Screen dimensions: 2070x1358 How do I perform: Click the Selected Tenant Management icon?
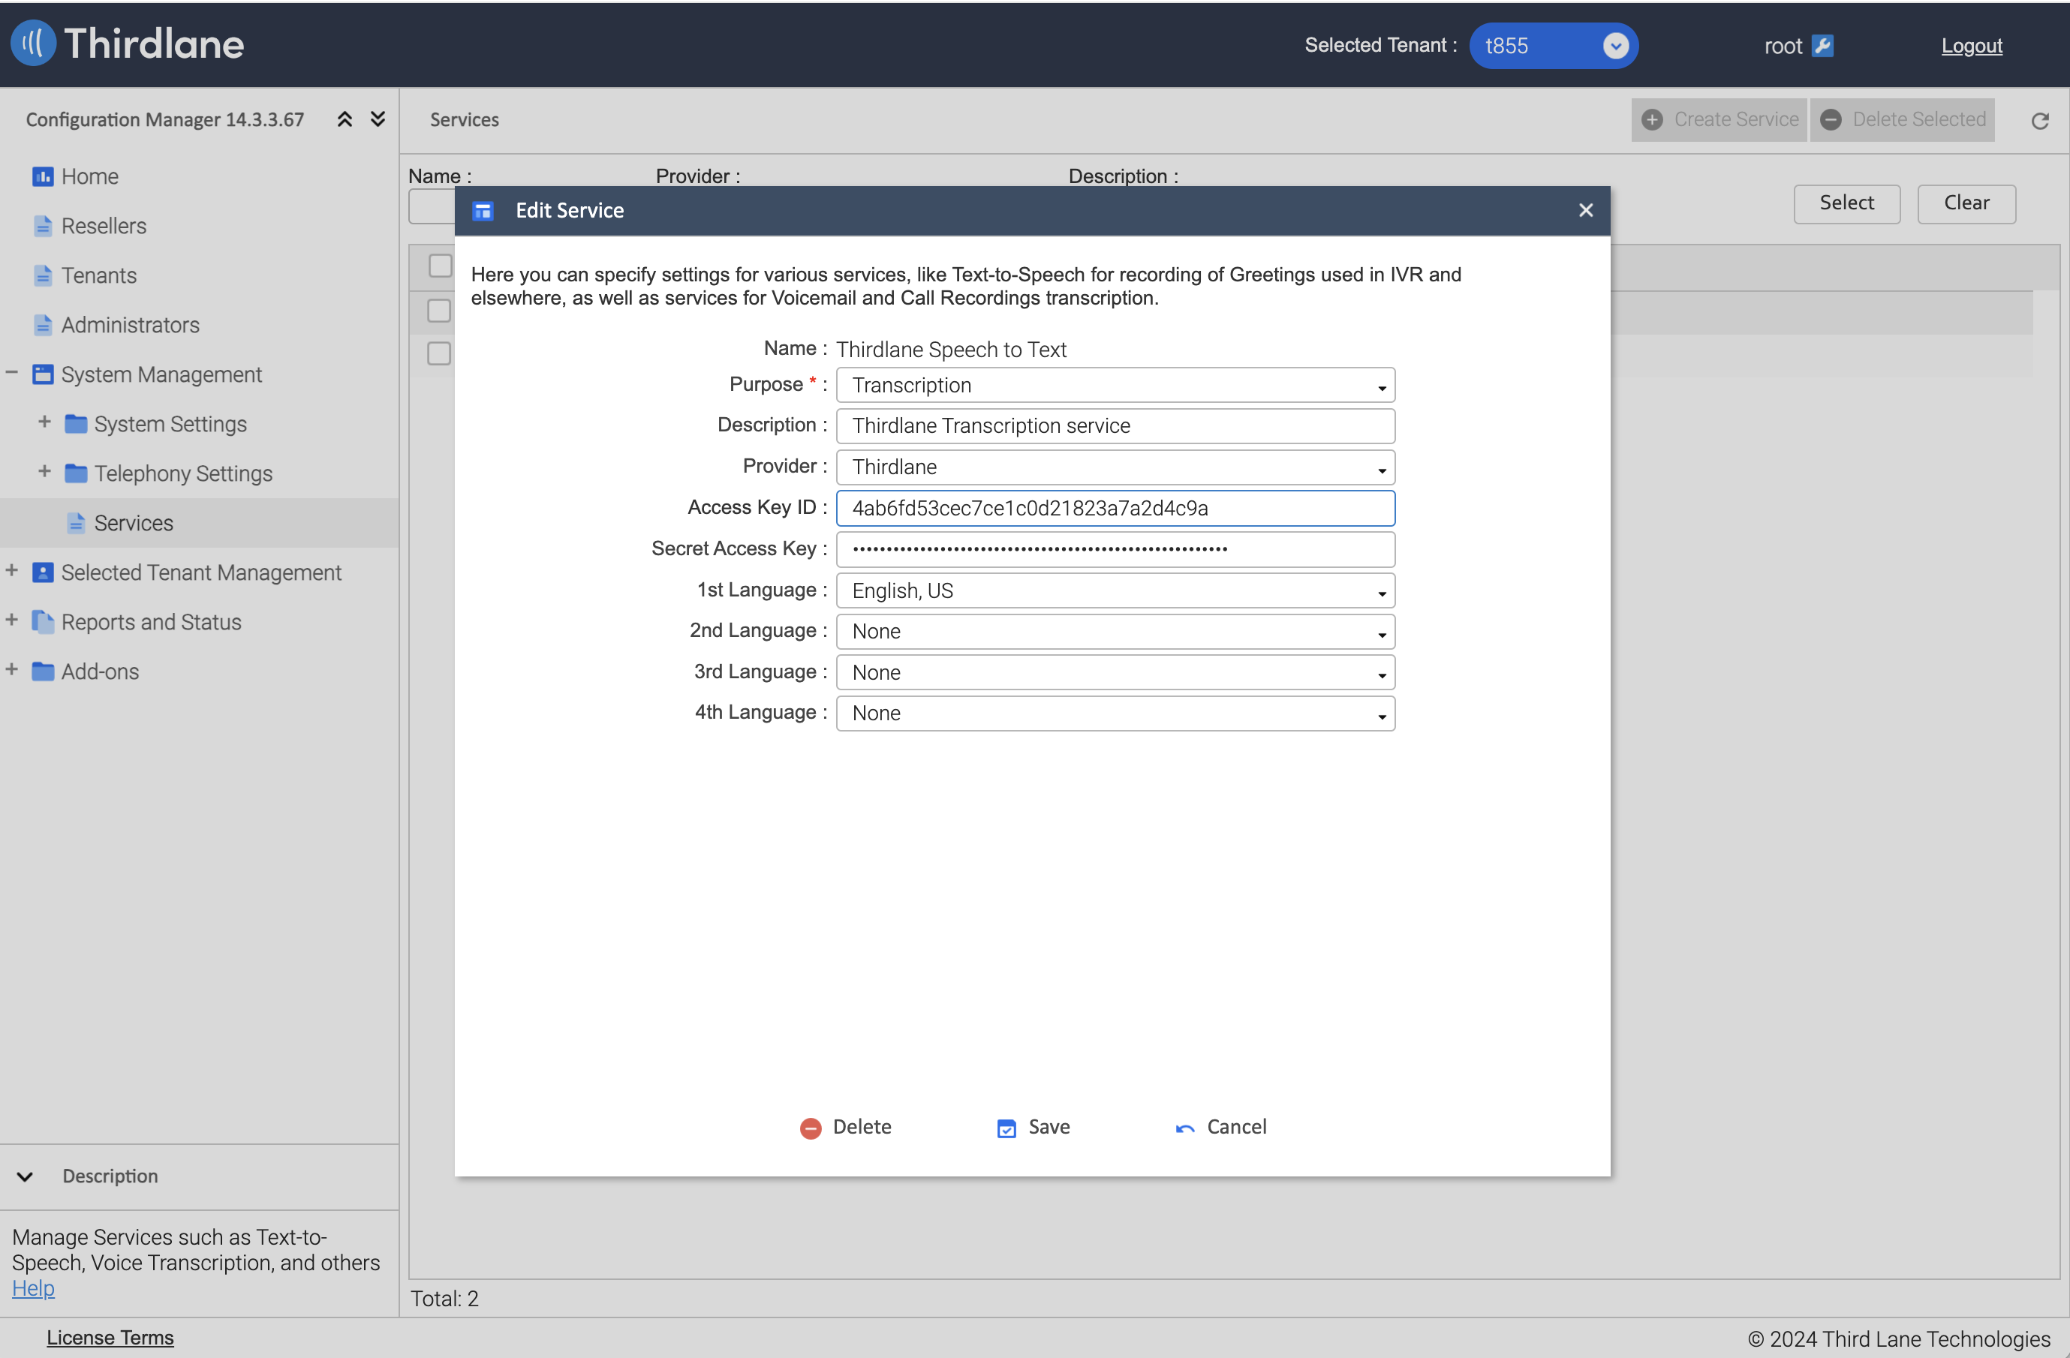pyautogui.click(x=43, y=573)
